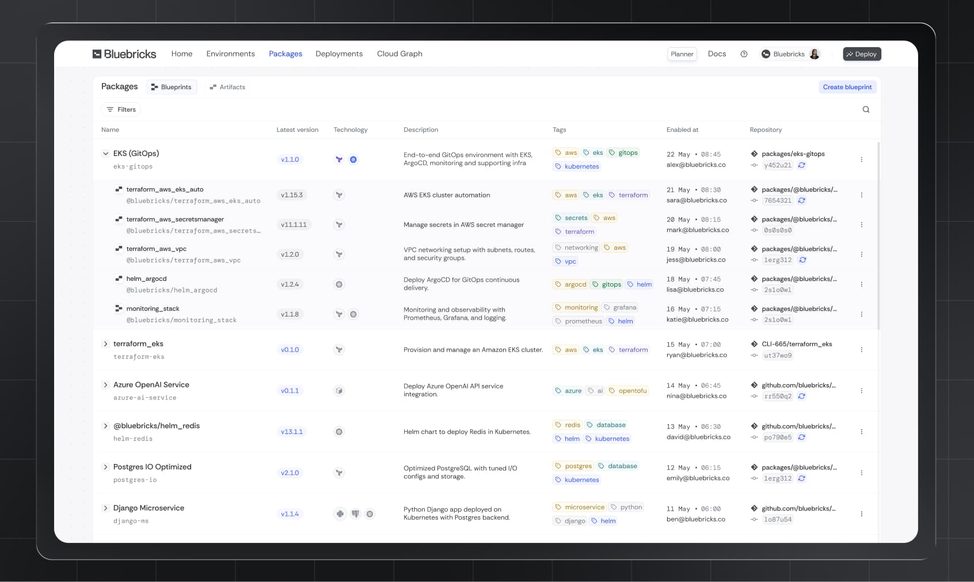Switch to the Artifacts tab
This screenshot has height=582, width=974.
[x=227, y=87]
